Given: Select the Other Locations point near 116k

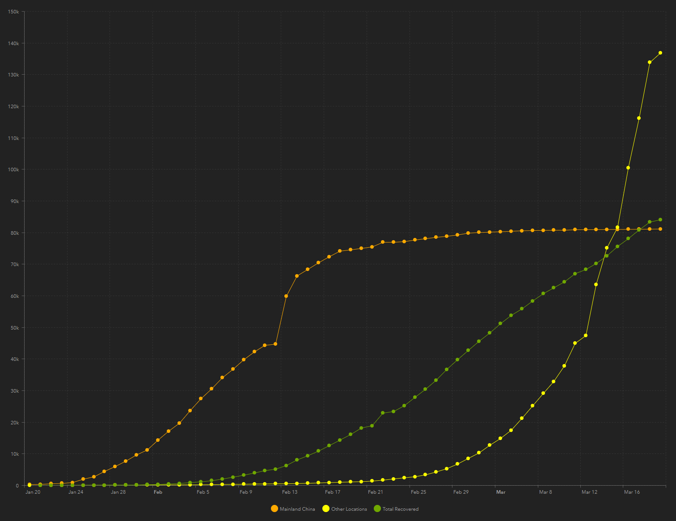Looking at the screenshot, I should click(x=639, y=118).
